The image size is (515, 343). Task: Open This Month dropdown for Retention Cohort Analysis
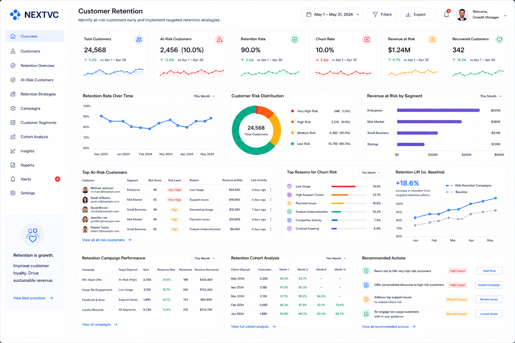[336, 258]
